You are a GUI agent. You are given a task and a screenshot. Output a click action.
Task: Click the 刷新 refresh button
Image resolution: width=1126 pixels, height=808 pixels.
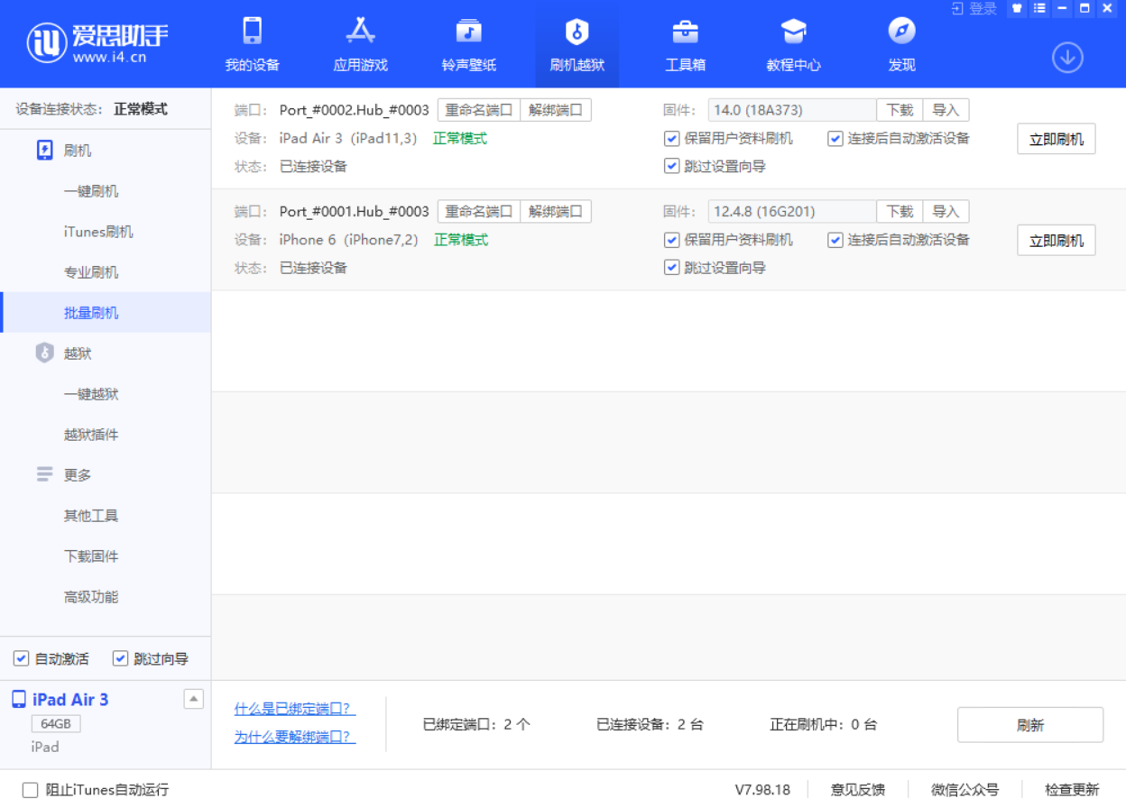1030,725
